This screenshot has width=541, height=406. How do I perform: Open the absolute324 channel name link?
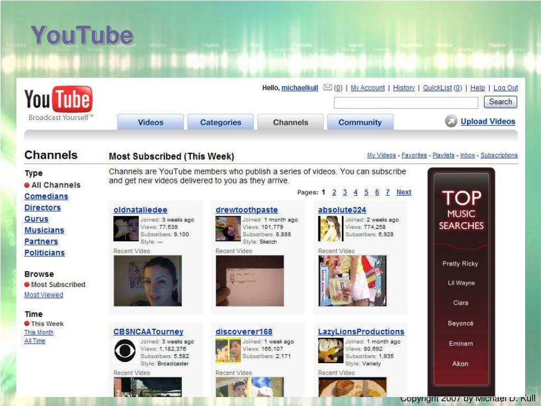click(x=342, y=210)
